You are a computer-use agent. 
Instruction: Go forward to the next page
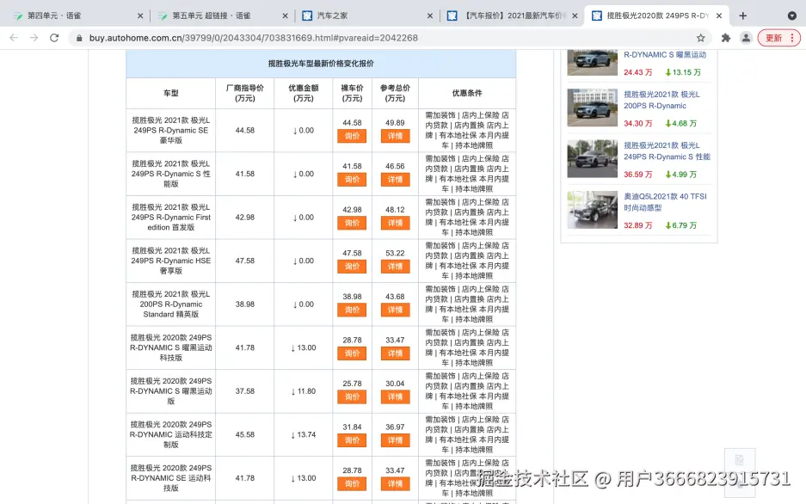pyautogui.click(x=34, y=38)
